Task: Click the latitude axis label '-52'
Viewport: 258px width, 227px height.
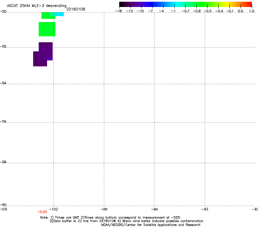Action: pyautogui.click(x=3, y=46)
